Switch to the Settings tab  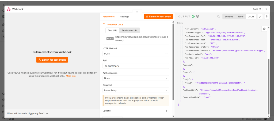[125, 16]
